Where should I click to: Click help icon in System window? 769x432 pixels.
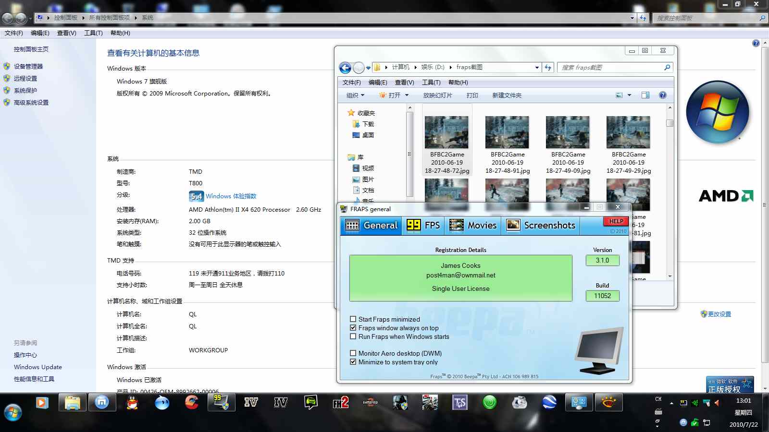point(756,43)
